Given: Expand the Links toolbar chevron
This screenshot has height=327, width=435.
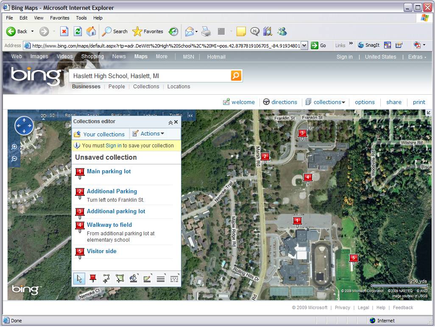Looking at the screenshot, I should tap(351, 43).
